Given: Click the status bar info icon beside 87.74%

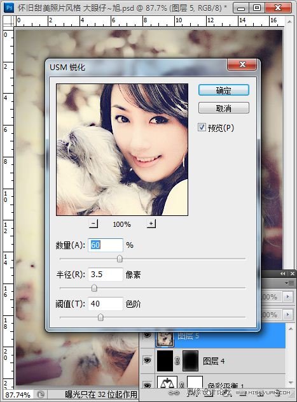Looking at the screenshot, I should (x=41, y=394).
